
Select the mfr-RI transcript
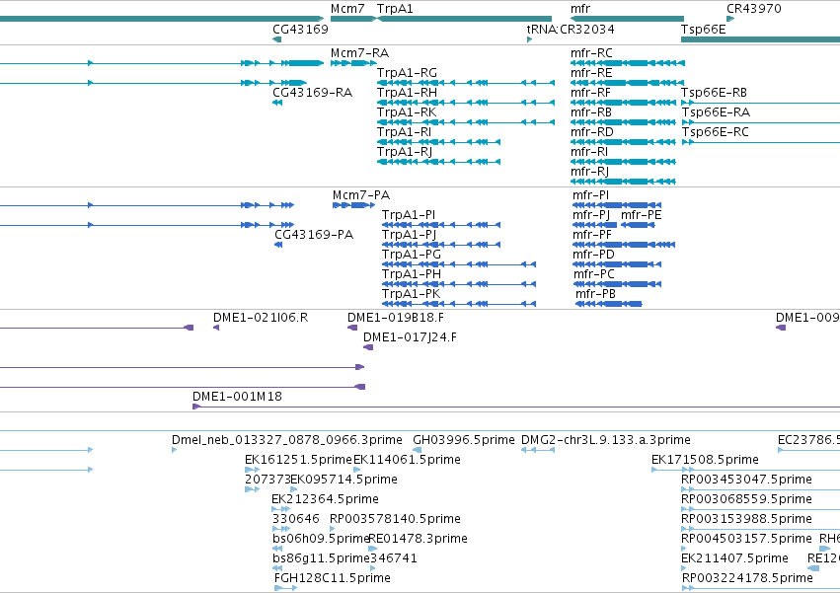[x=623, y=163]
